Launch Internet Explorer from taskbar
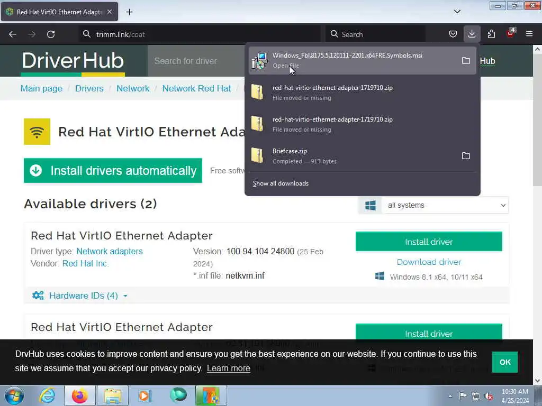This screenshot has height=406, width=542. pos(47,395)
